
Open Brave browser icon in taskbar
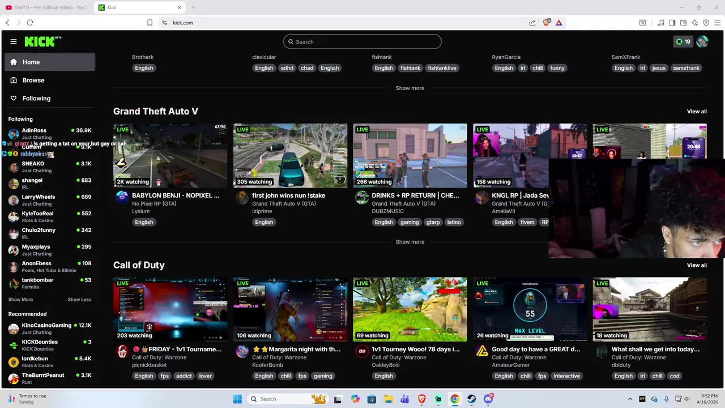[421, 399]
